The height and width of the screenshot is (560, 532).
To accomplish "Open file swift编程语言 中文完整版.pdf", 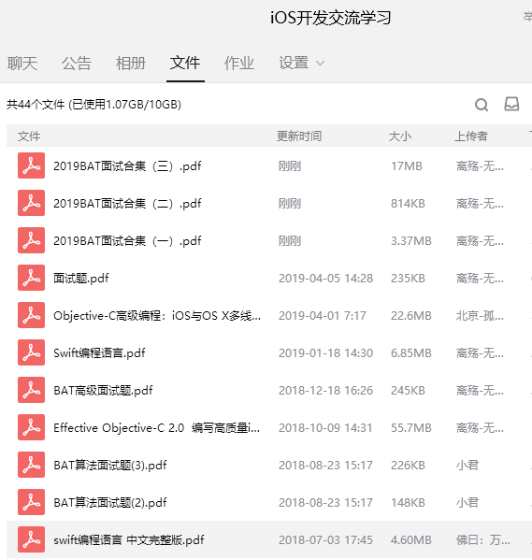I will [129, 540].
